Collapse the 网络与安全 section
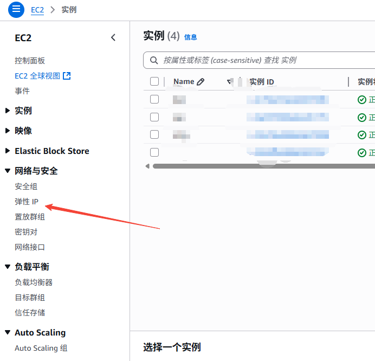Screen dimensions: 375x361 pyautogui.click(x=8, y=171)
